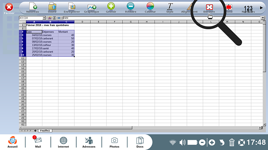
Task: Click the cell coiffeur
Action: click(x=50, y=45)
